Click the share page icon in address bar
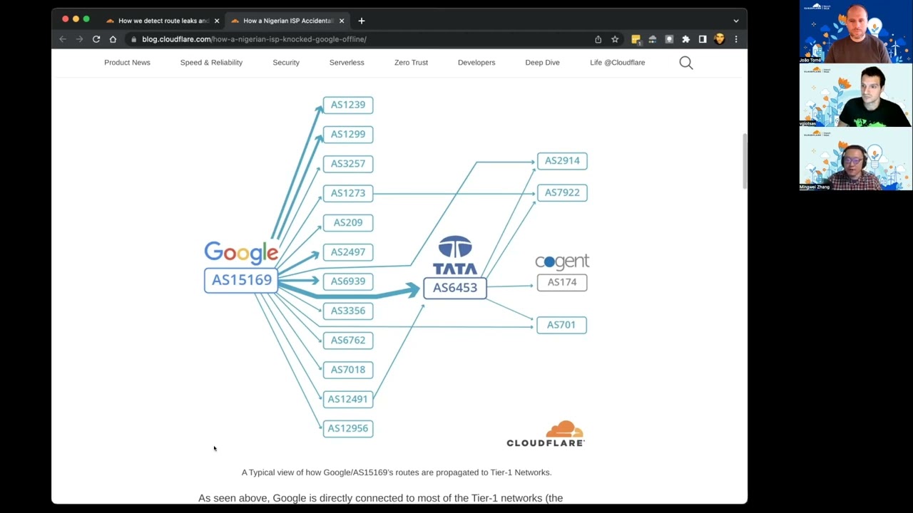 point(598,39)
